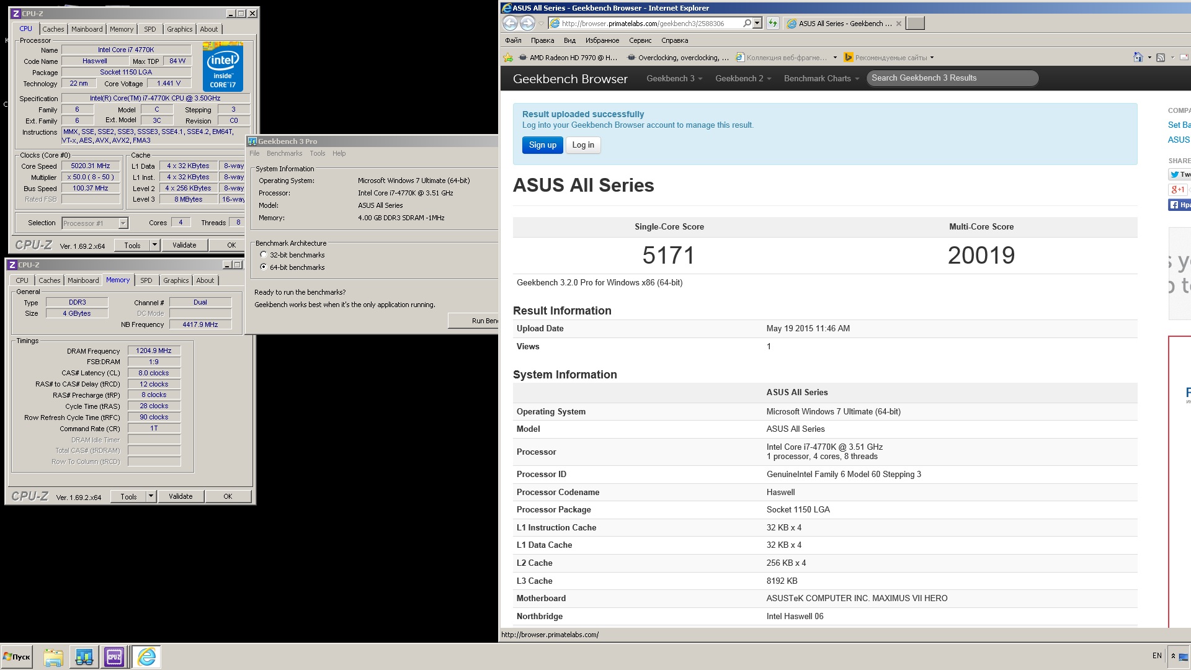
Task: Open Tools dropdown arrow in lower CPU-Z
Action: [x=151, y=496]
